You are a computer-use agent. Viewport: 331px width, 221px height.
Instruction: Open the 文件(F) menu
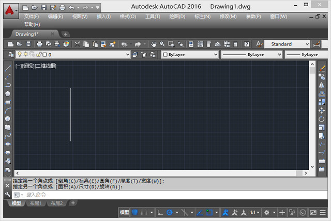pyautogui.click(x=32, y=17)
